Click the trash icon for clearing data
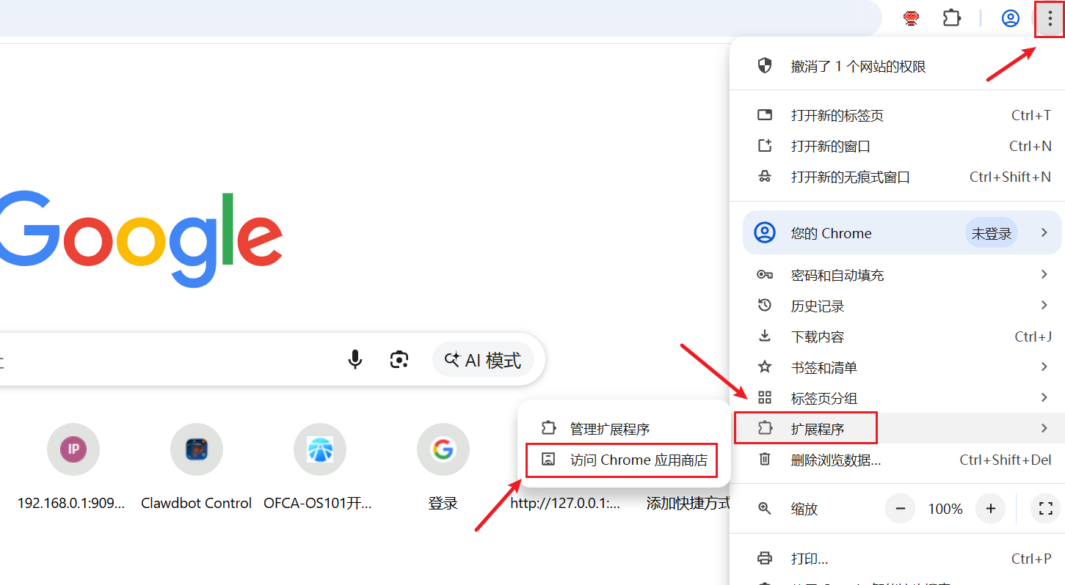The height and width of the screenshot is (585, 1065). pyautogui.click(x=765, y=459)
